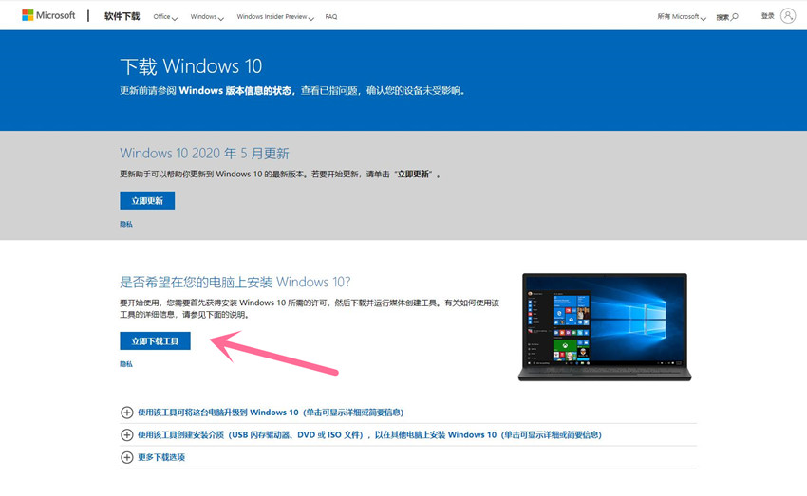The image size is (807, 496).
Task: Click the Microsoft logo
Action: point(48,15)
